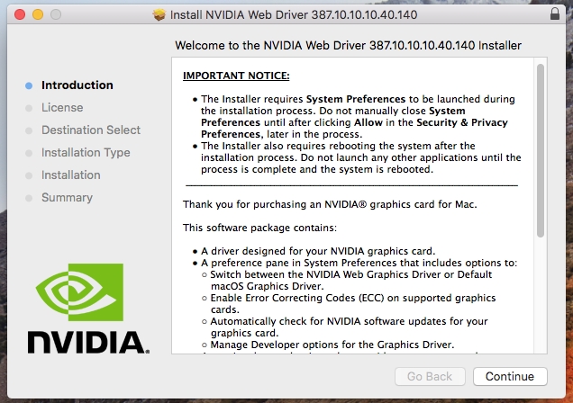Click the 'Thank you for purchasing' line

[330, 204]
